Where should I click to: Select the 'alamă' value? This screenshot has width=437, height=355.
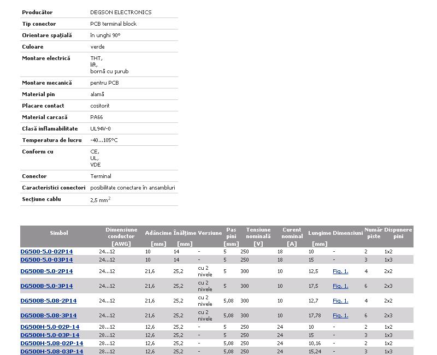[x=97, y=94]
